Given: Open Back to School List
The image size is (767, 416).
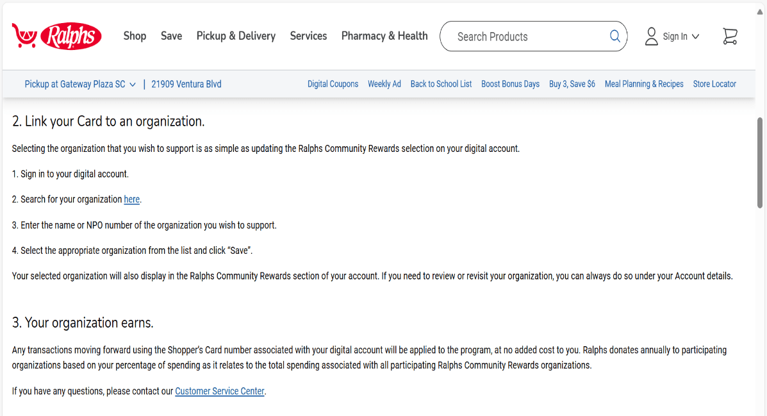Looking at the screenshot, I should coord(441,84).
